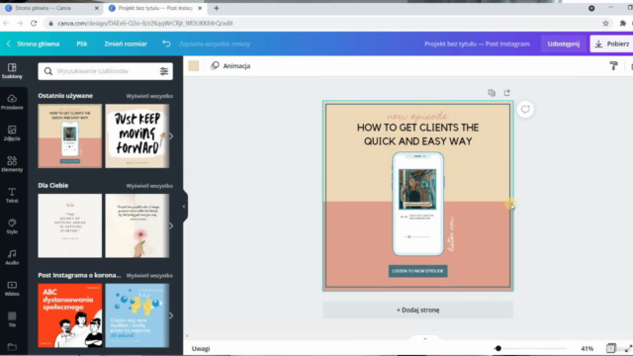This screenshot has height=356, width=633.
Task: Click the template search filter icon
Action: pos(164,71)
